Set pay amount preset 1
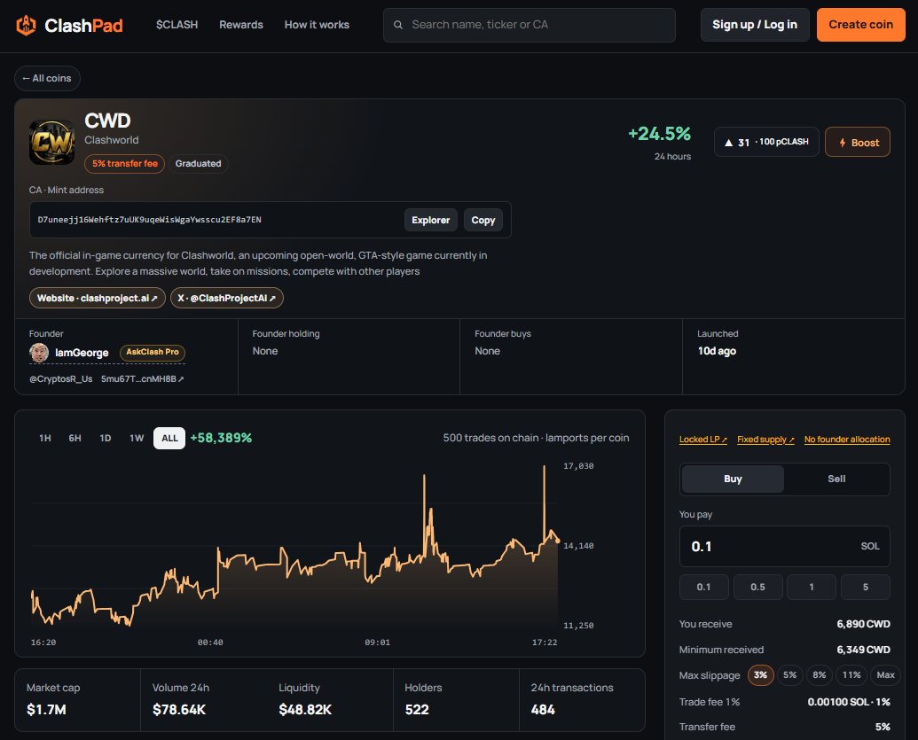The image size is (918, 740). pyautogui.click(x=812, y=588)
